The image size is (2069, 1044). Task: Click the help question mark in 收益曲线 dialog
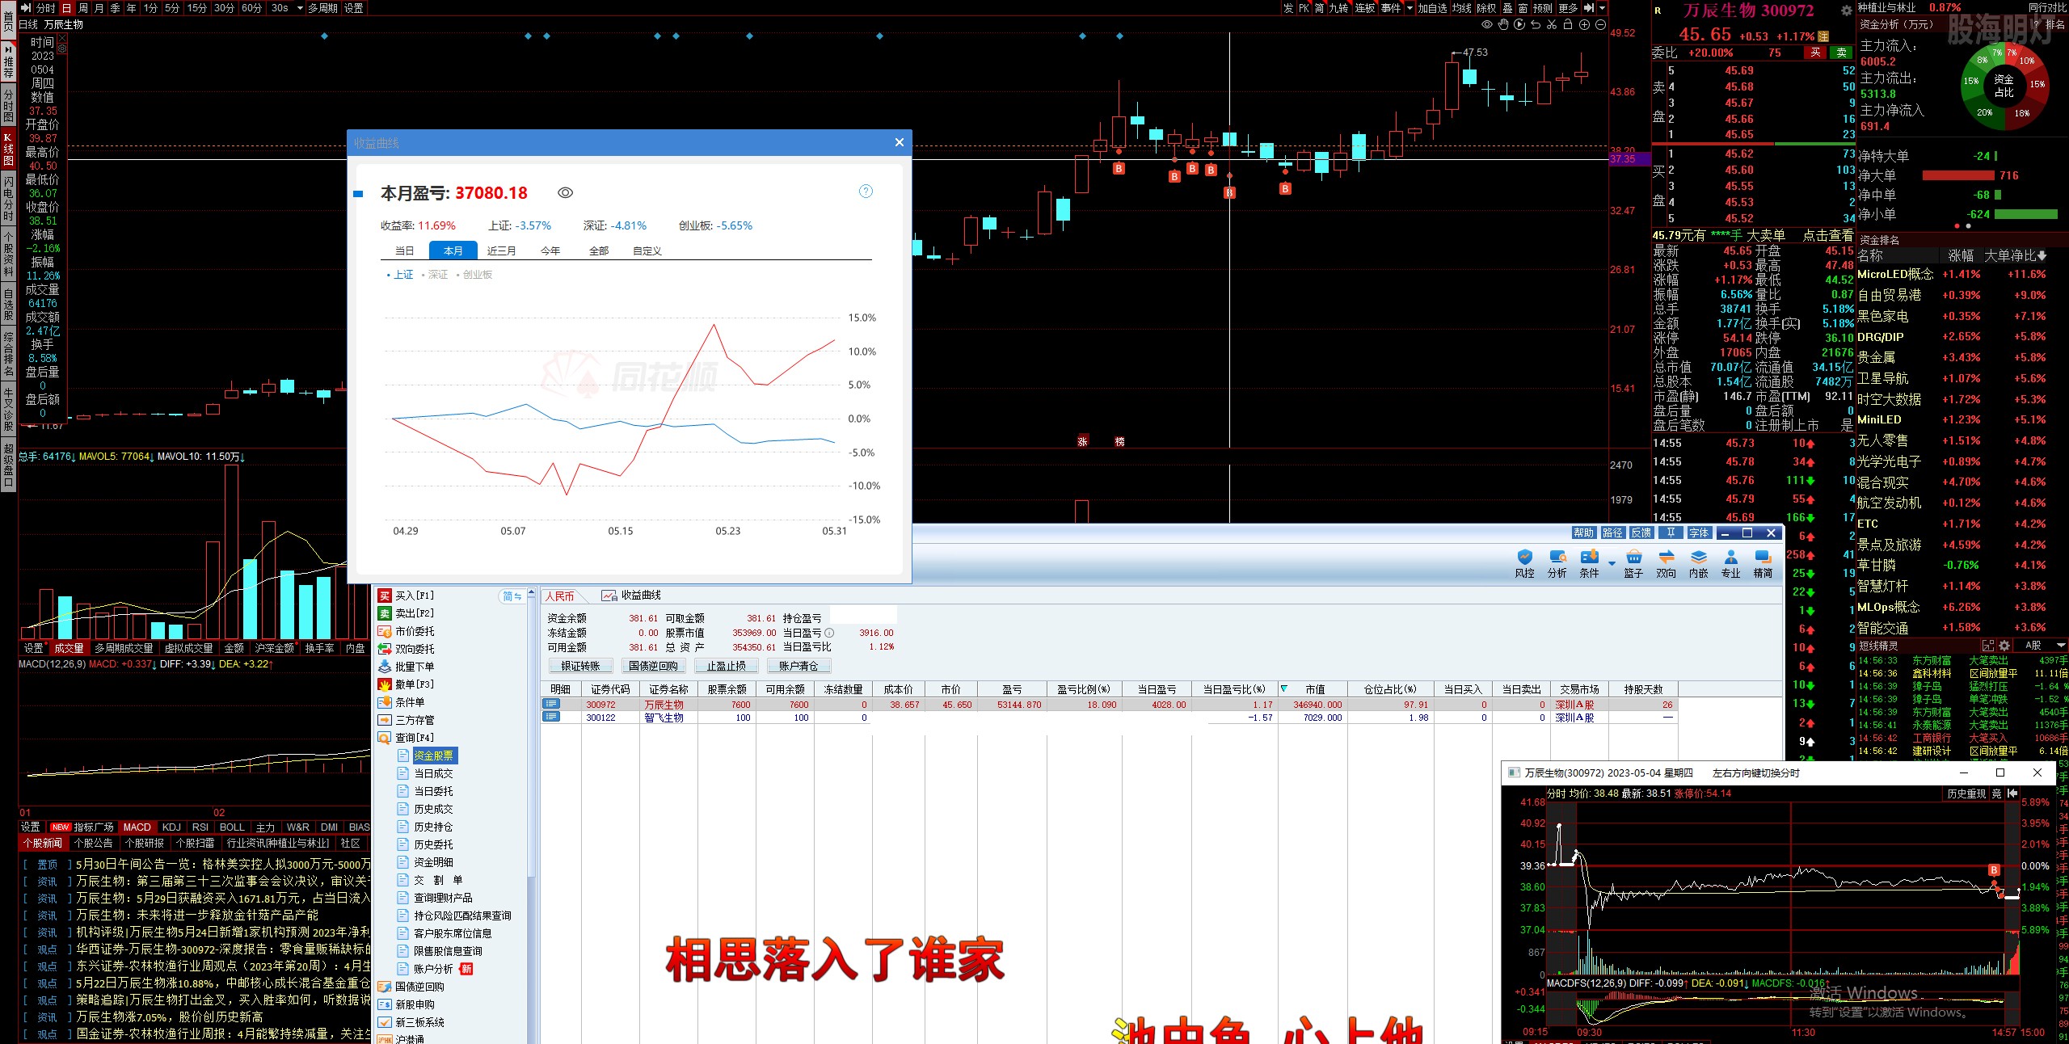(866, 192)
